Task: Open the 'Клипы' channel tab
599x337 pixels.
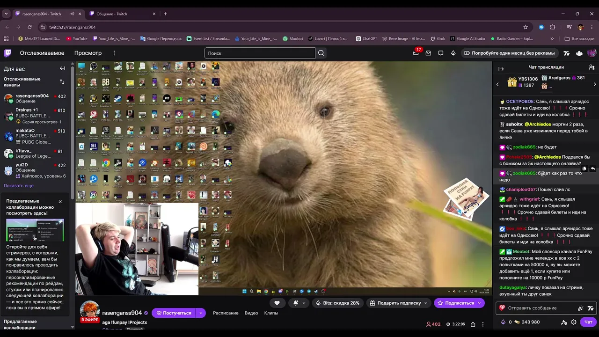Action: (271, 313)
